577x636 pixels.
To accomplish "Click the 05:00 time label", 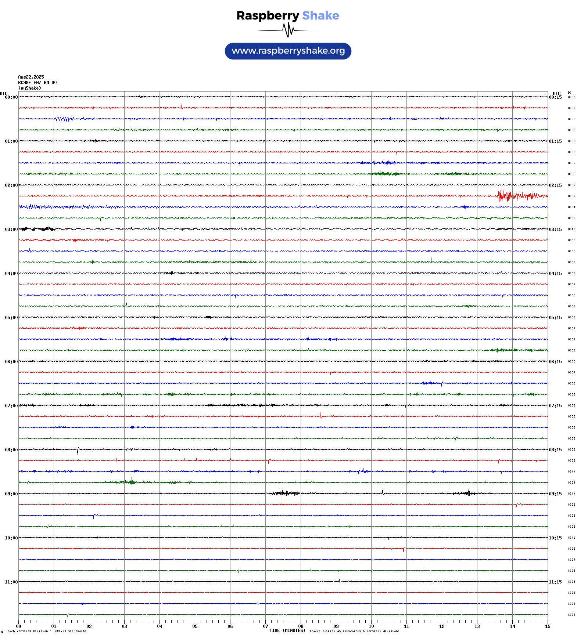I will (x=11, y=318).
